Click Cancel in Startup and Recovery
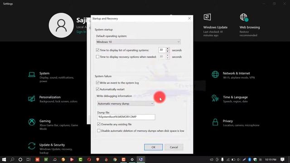The height and width of the screenshot is (163, 290). (x=174, y=147)
